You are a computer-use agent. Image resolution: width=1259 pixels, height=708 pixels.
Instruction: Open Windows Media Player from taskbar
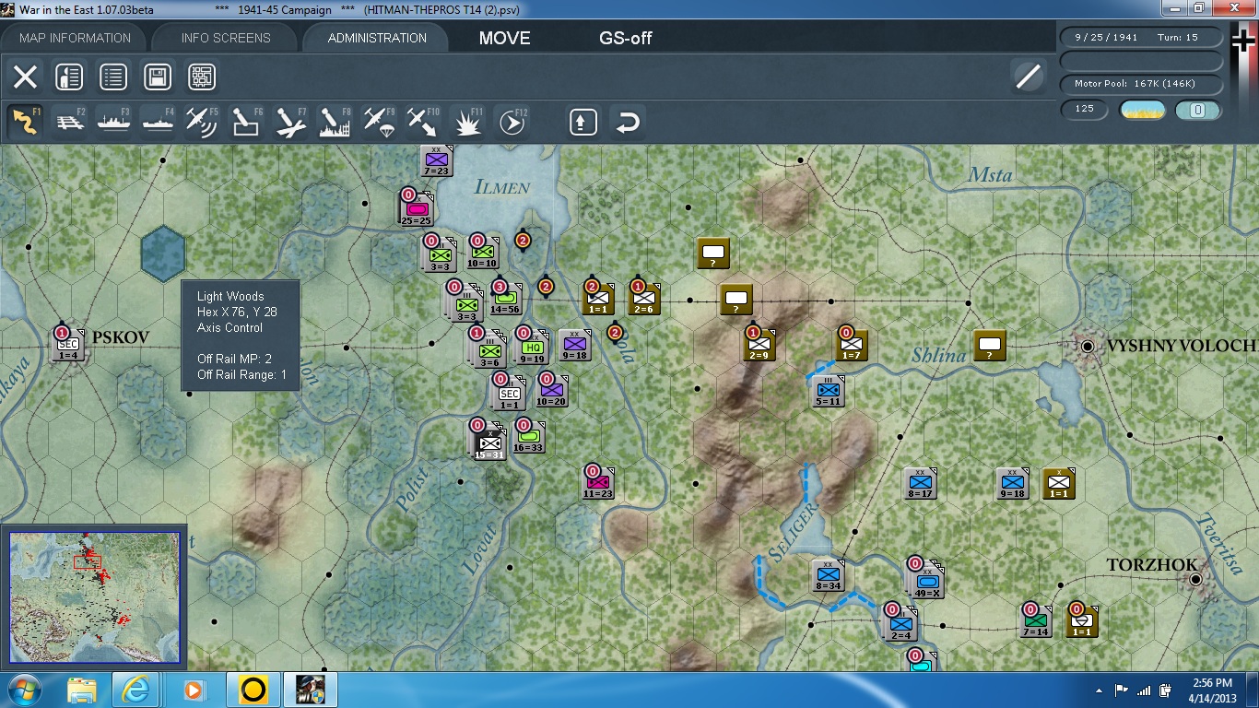[x=194, y=690]
